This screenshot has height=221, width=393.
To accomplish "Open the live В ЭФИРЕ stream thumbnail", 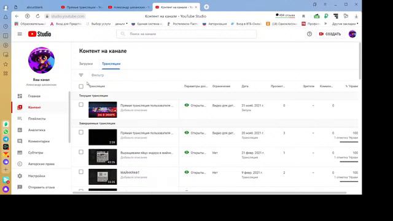I will coord(103,110).
